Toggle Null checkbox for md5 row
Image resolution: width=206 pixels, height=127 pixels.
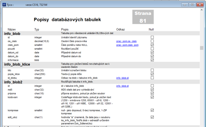point(152,90)
